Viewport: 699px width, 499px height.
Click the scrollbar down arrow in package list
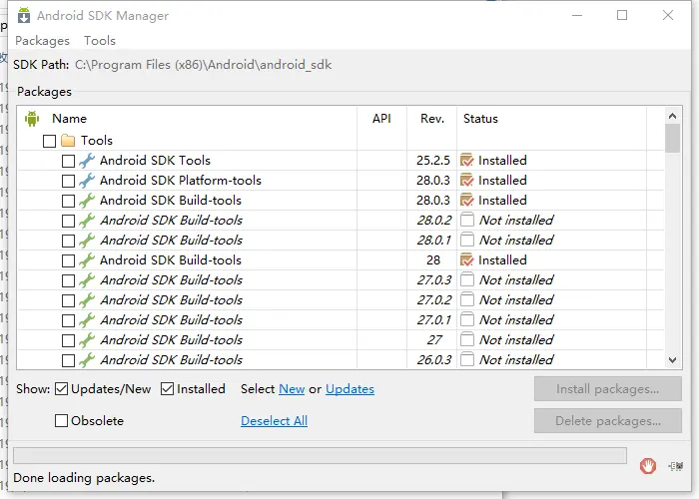point(673,359)
